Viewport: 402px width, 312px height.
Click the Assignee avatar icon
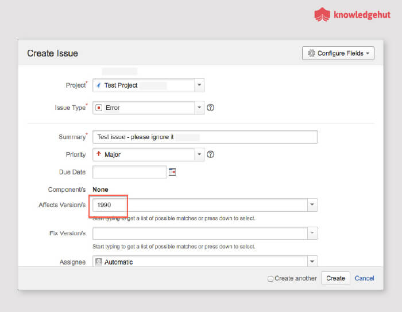pos(98,262)
